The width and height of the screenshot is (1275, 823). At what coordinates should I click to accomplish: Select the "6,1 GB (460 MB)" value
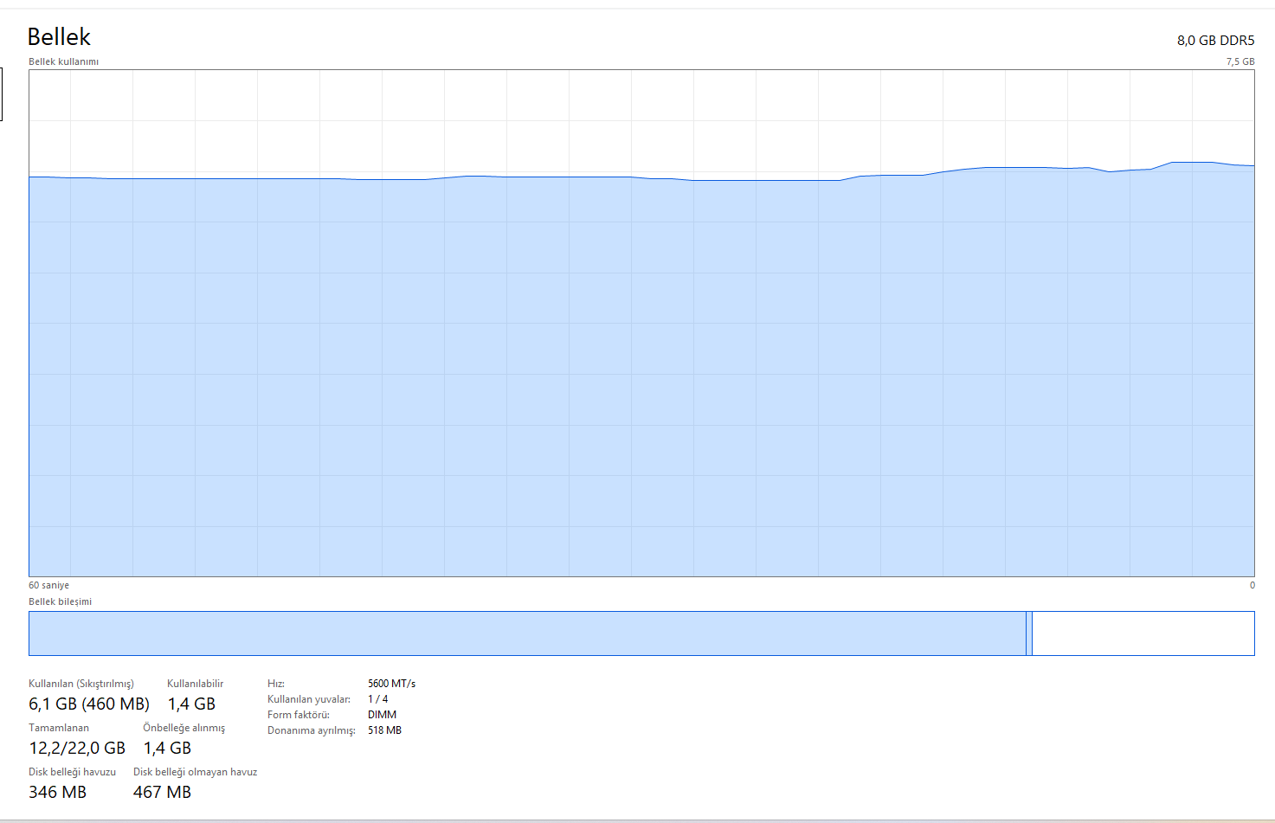coord(89,704)
